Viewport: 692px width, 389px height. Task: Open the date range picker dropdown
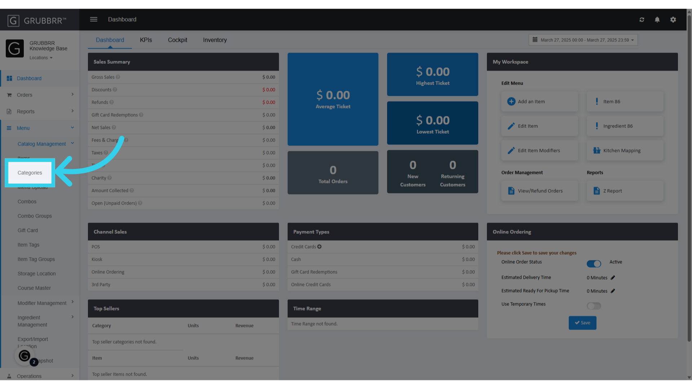coord(583,40)
